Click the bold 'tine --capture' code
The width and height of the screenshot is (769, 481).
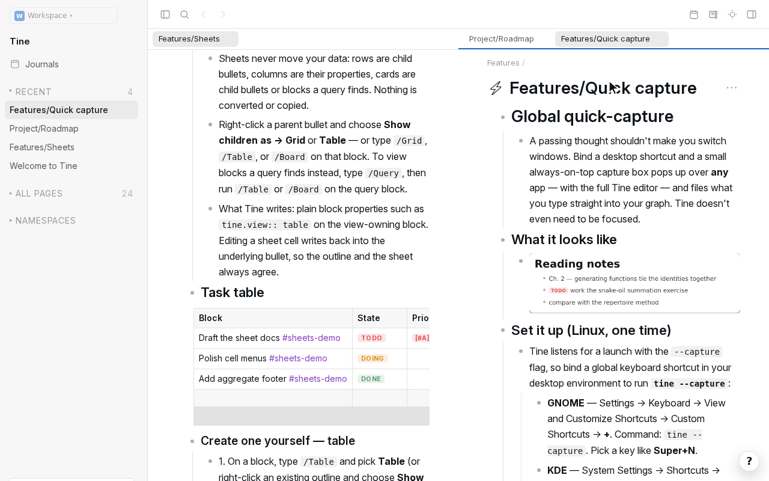pyautogui.click(x=689, y=384)
